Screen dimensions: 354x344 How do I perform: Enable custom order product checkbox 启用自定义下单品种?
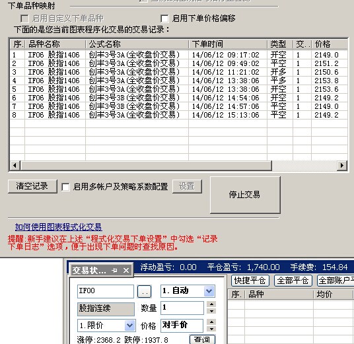click(24, 18)
